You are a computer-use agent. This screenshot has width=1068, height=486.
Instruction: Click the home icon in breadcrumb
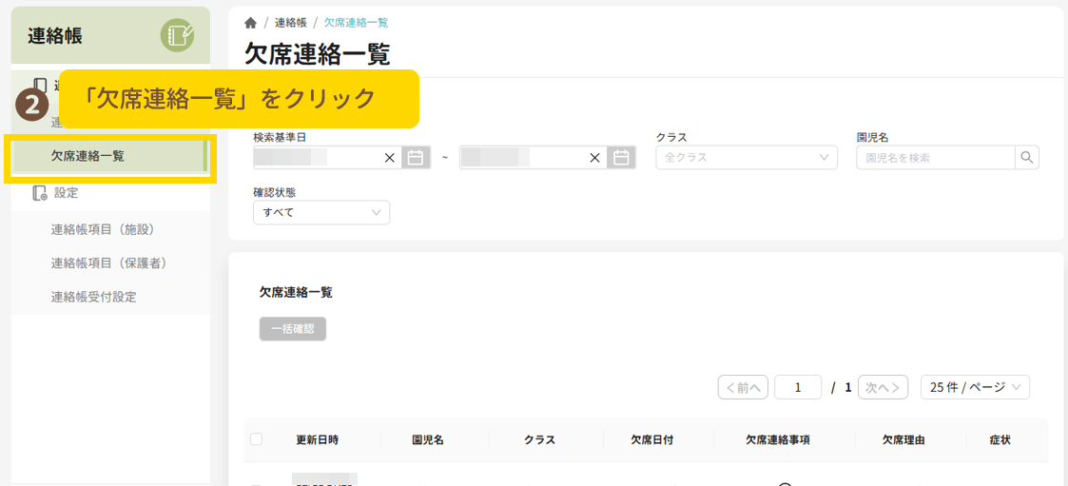point(251,23)
